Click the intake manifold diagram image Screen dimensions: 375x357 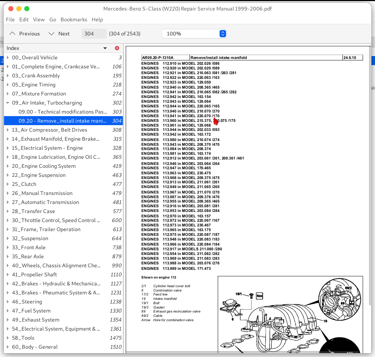(x=290, y=315)
